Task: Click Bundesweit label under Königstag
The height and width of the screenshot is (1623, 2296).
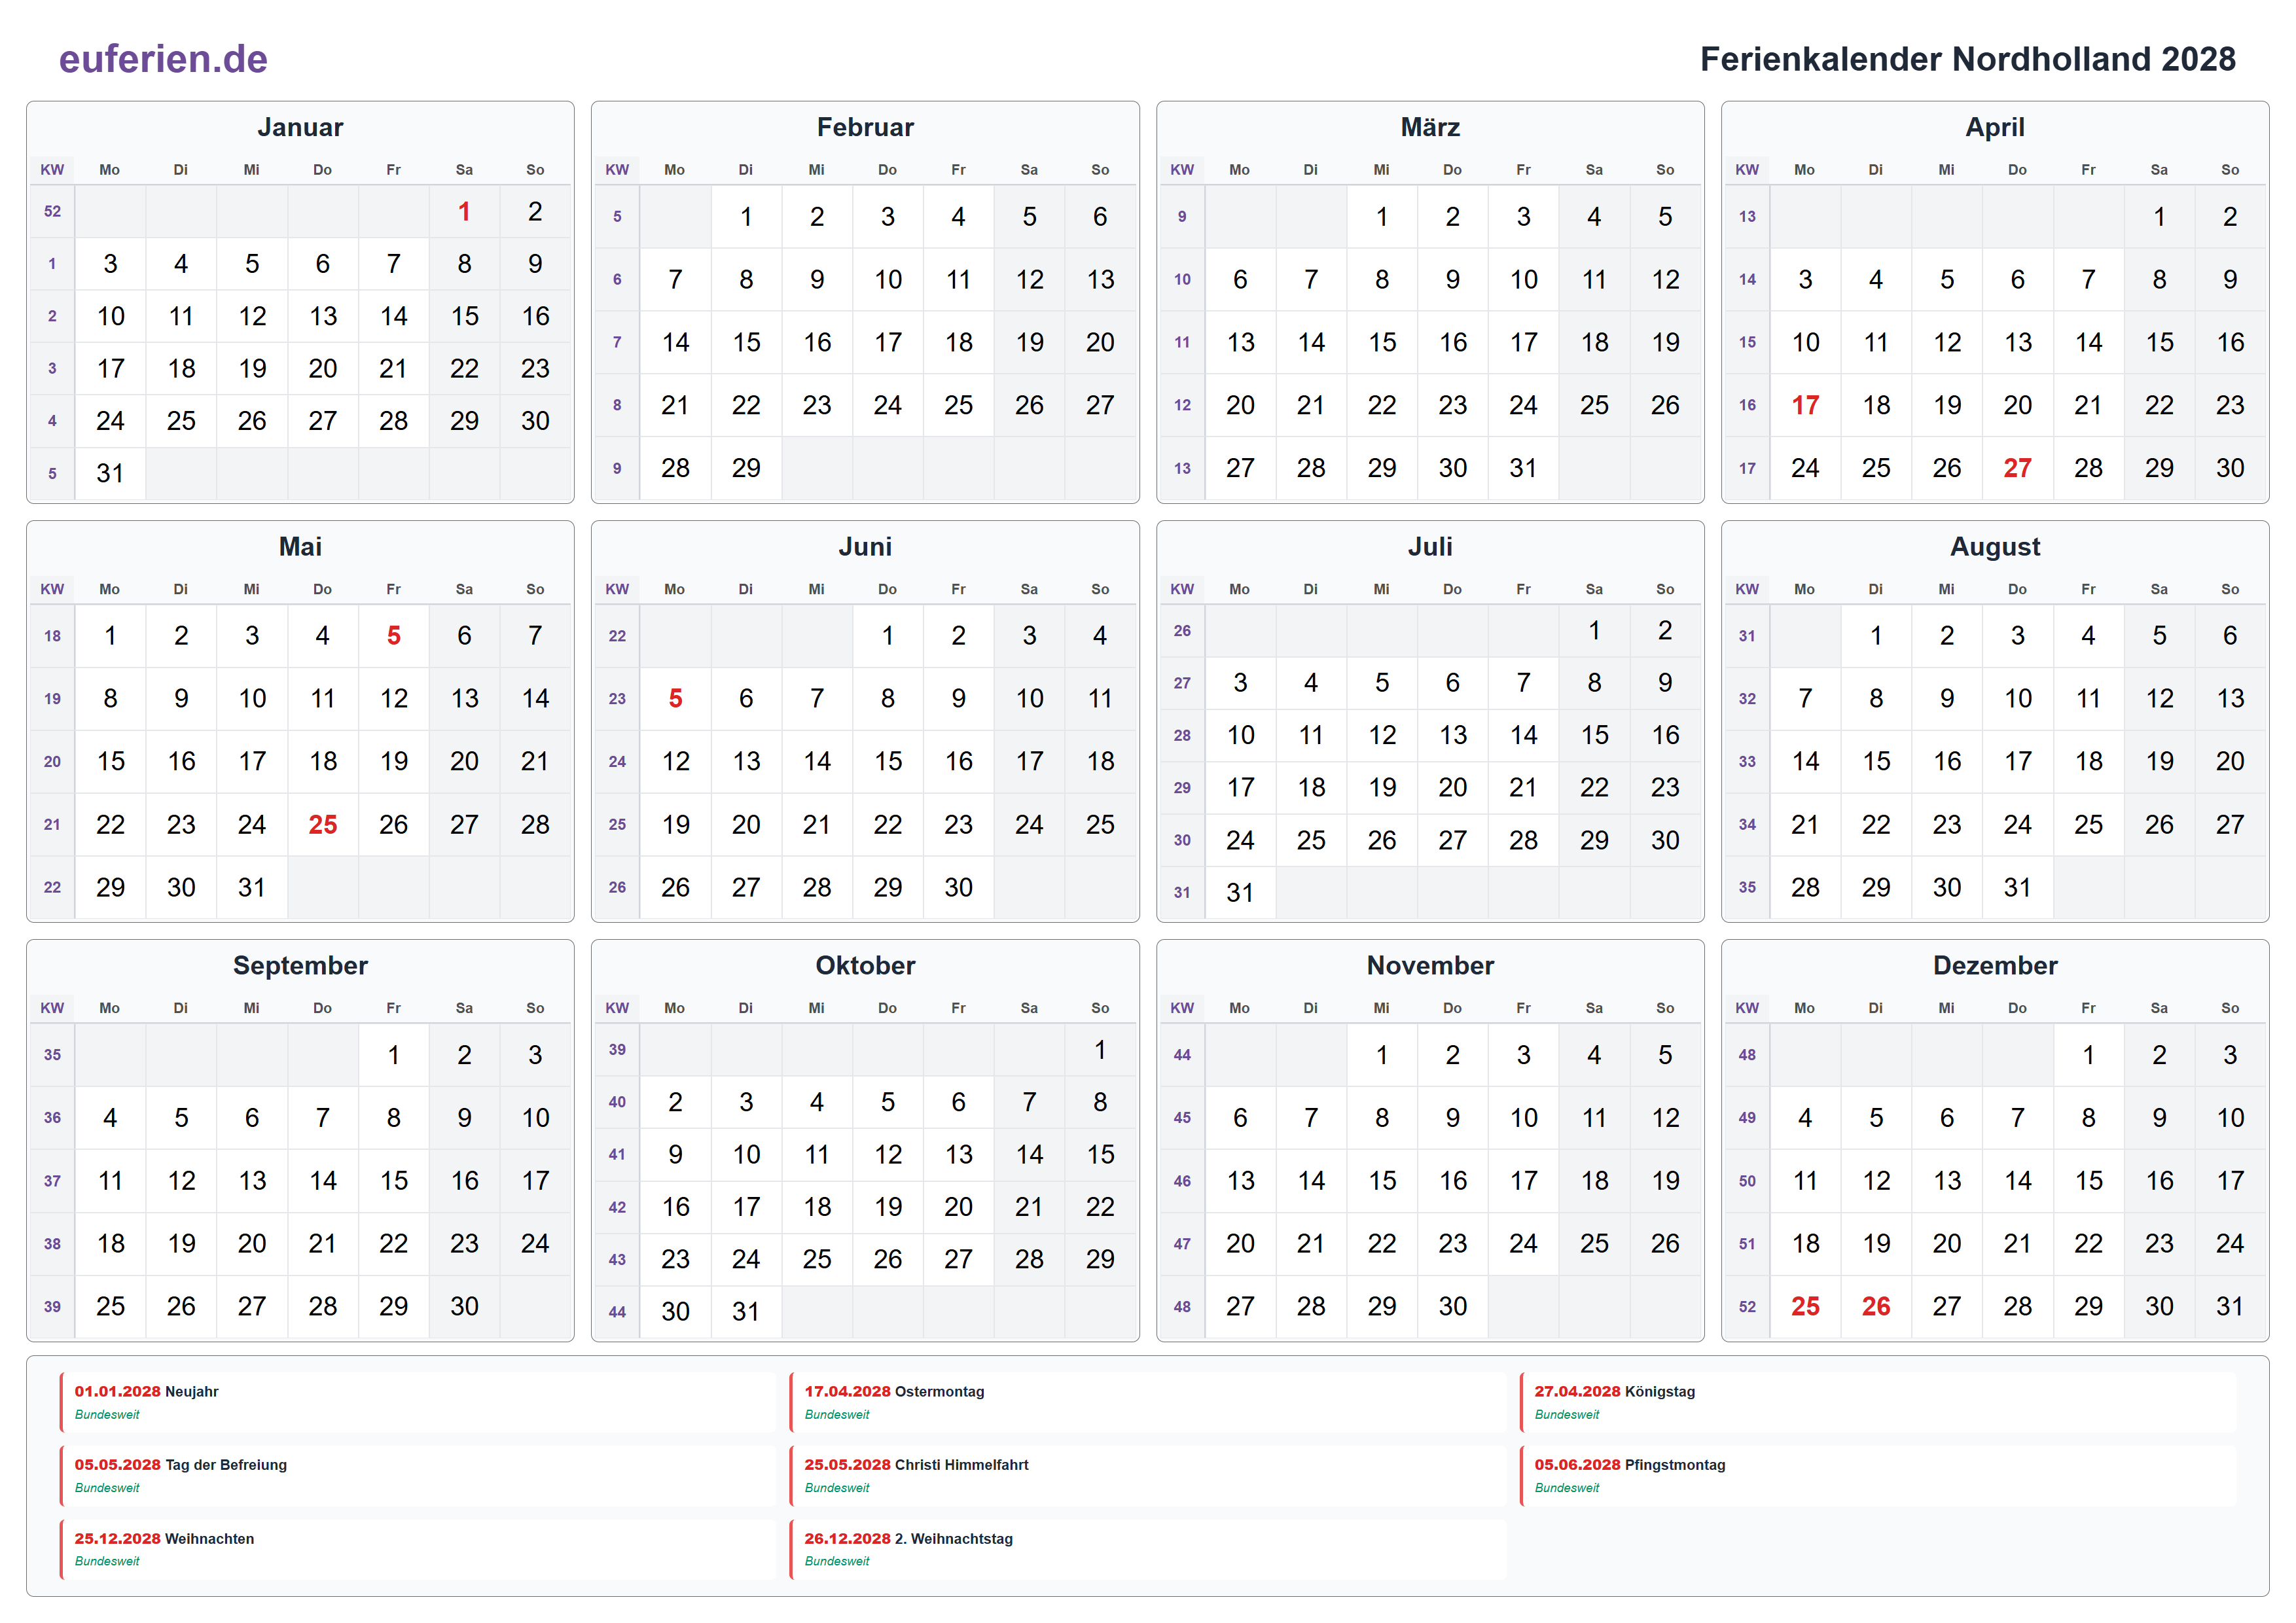Action: pos(1567,1414)
